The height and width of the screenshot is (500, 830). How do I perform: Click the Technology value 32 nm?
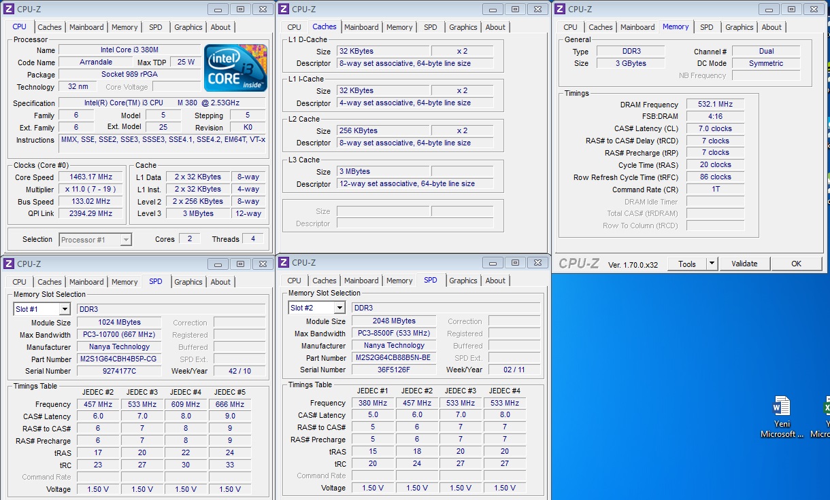pyautogui.click(x=78, y=86)
